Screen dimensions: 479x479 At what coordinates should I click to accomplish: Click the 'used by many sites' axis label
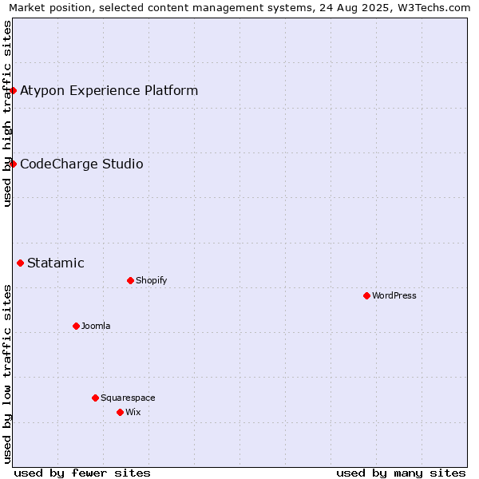coord(401,473)
